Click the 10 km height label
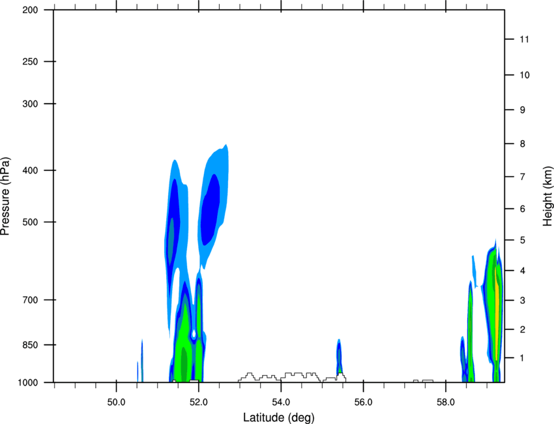The image size is (554, 424). [524, 75]
